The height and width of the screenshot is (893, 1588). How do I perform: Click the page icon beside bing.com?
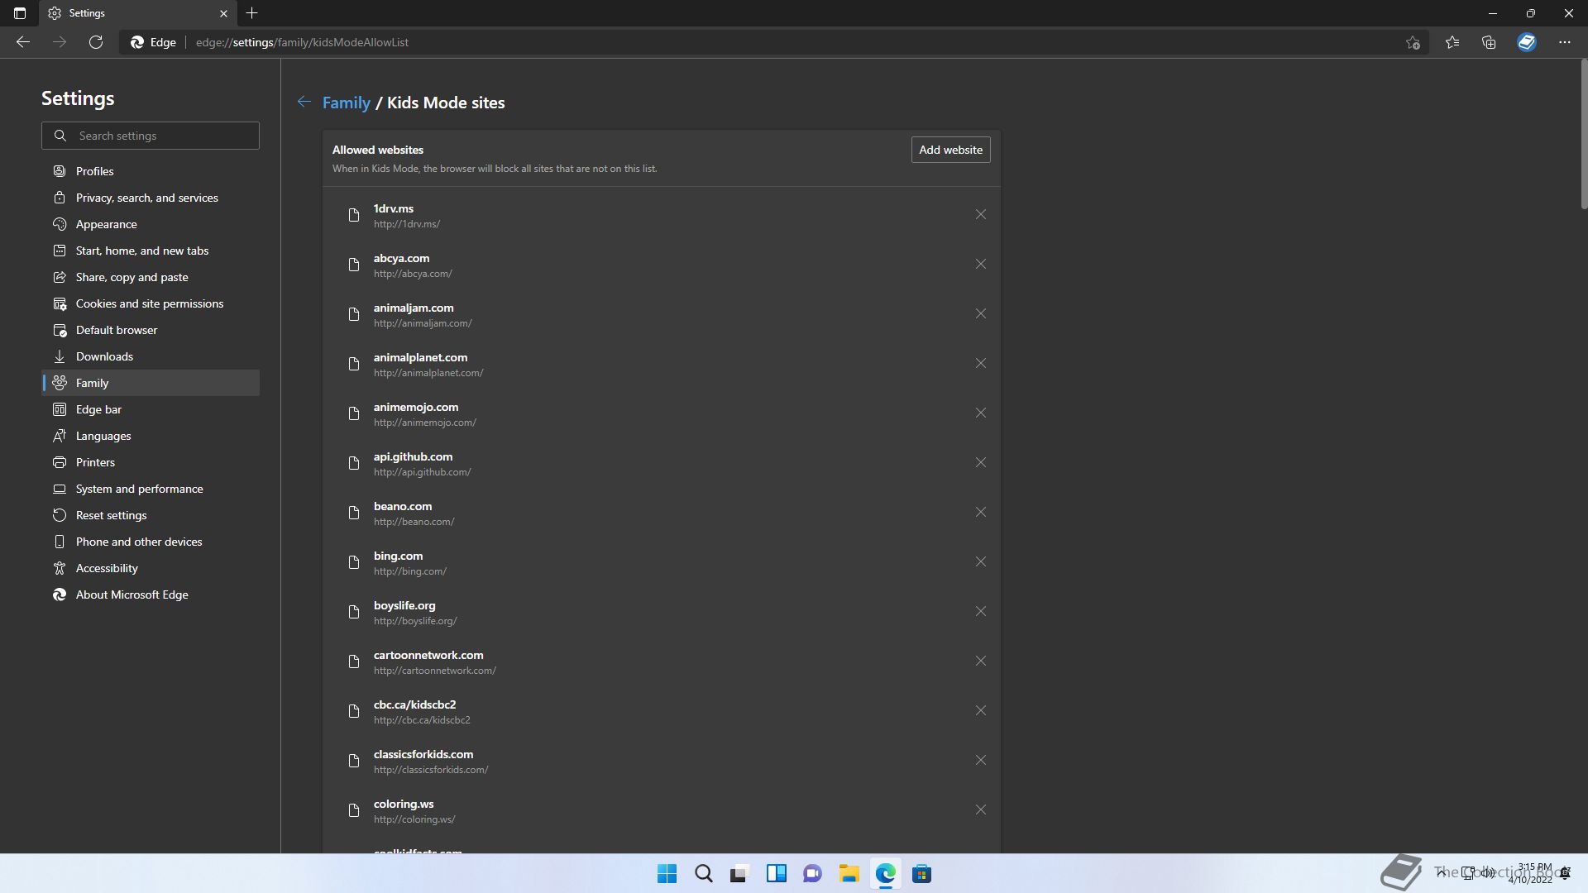[354, 562]
